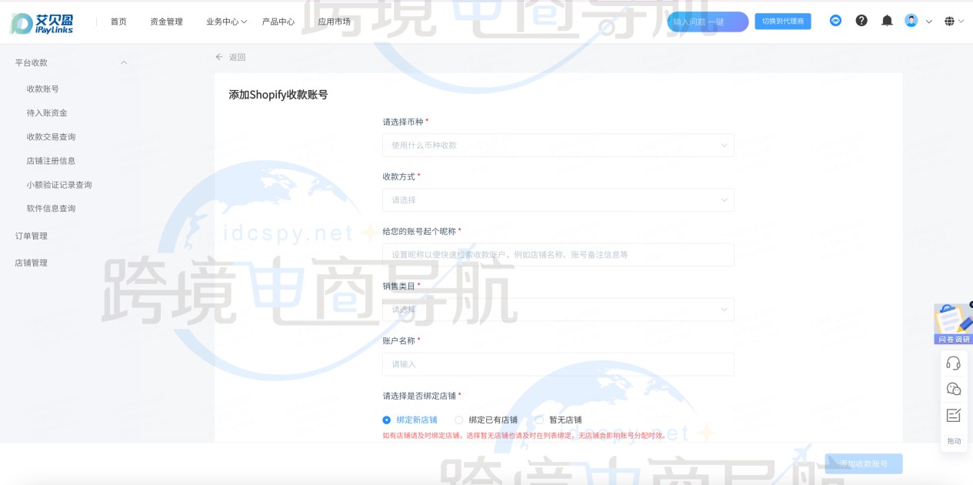
Task: Check notifications via the bell icon
Action: (886, 21)
